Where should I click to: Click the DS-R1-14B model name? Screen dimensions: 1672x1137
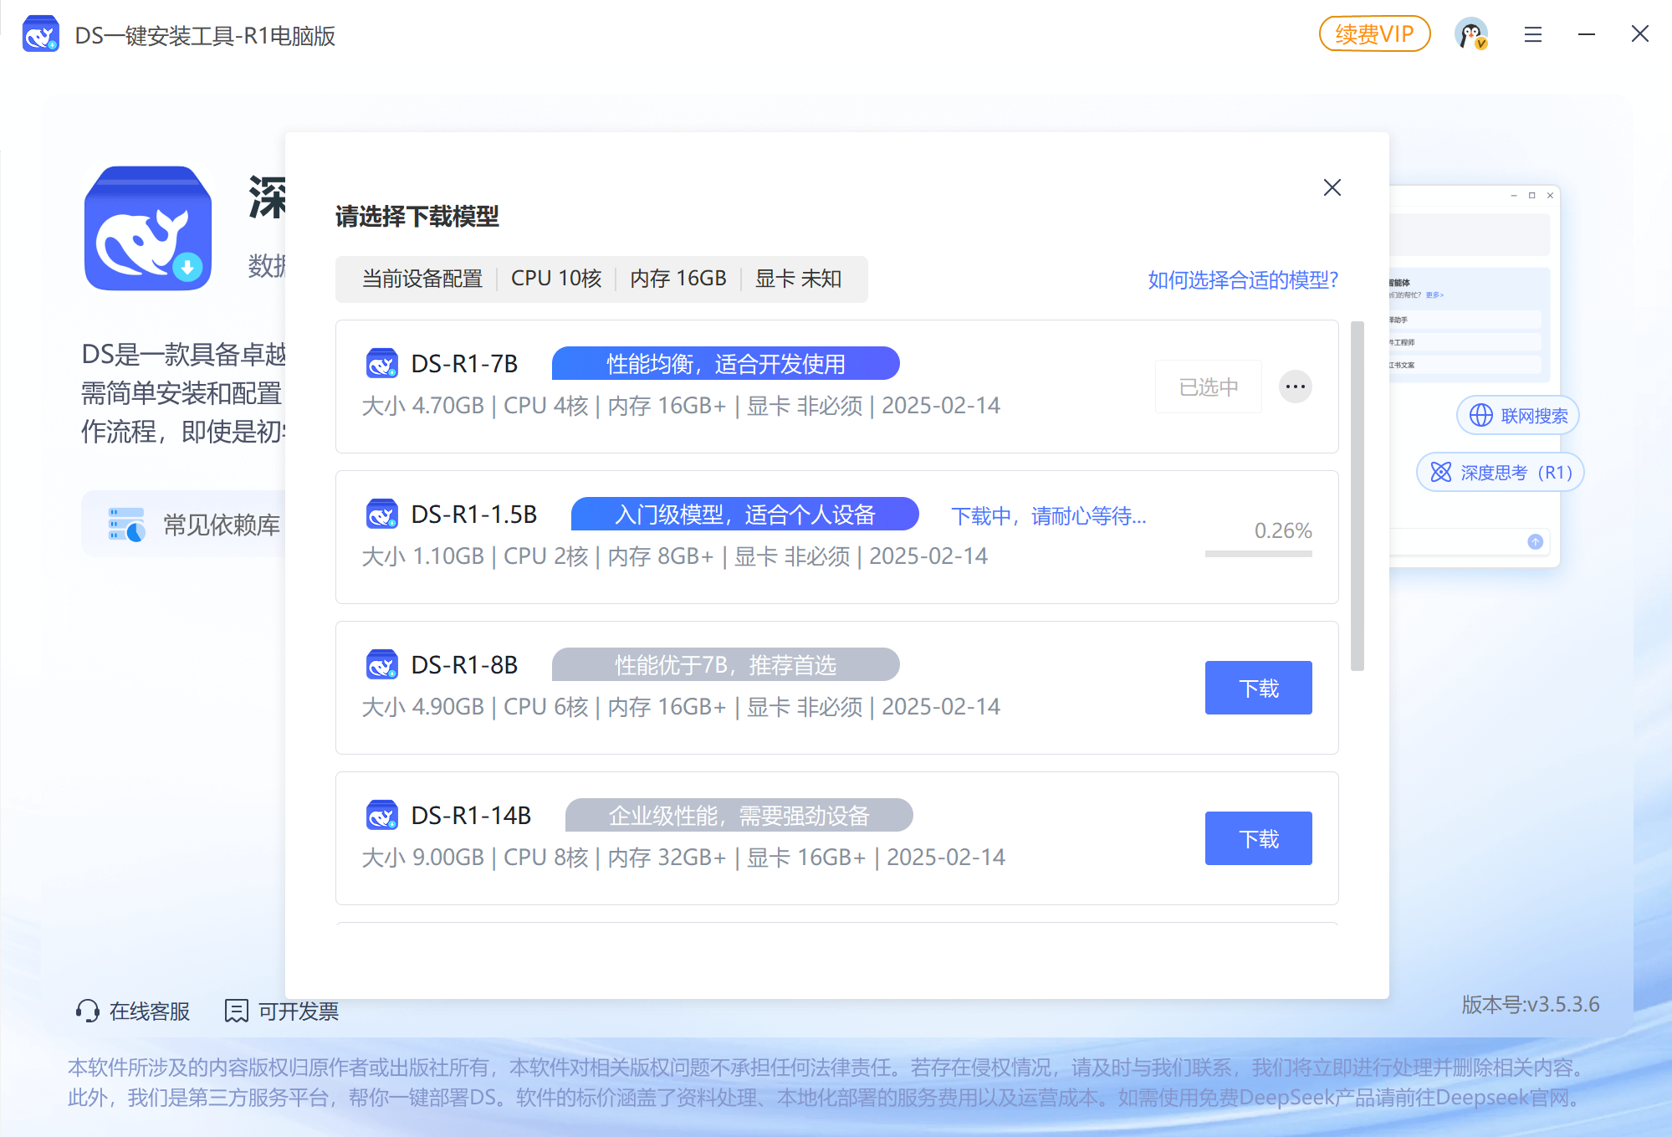471,816
